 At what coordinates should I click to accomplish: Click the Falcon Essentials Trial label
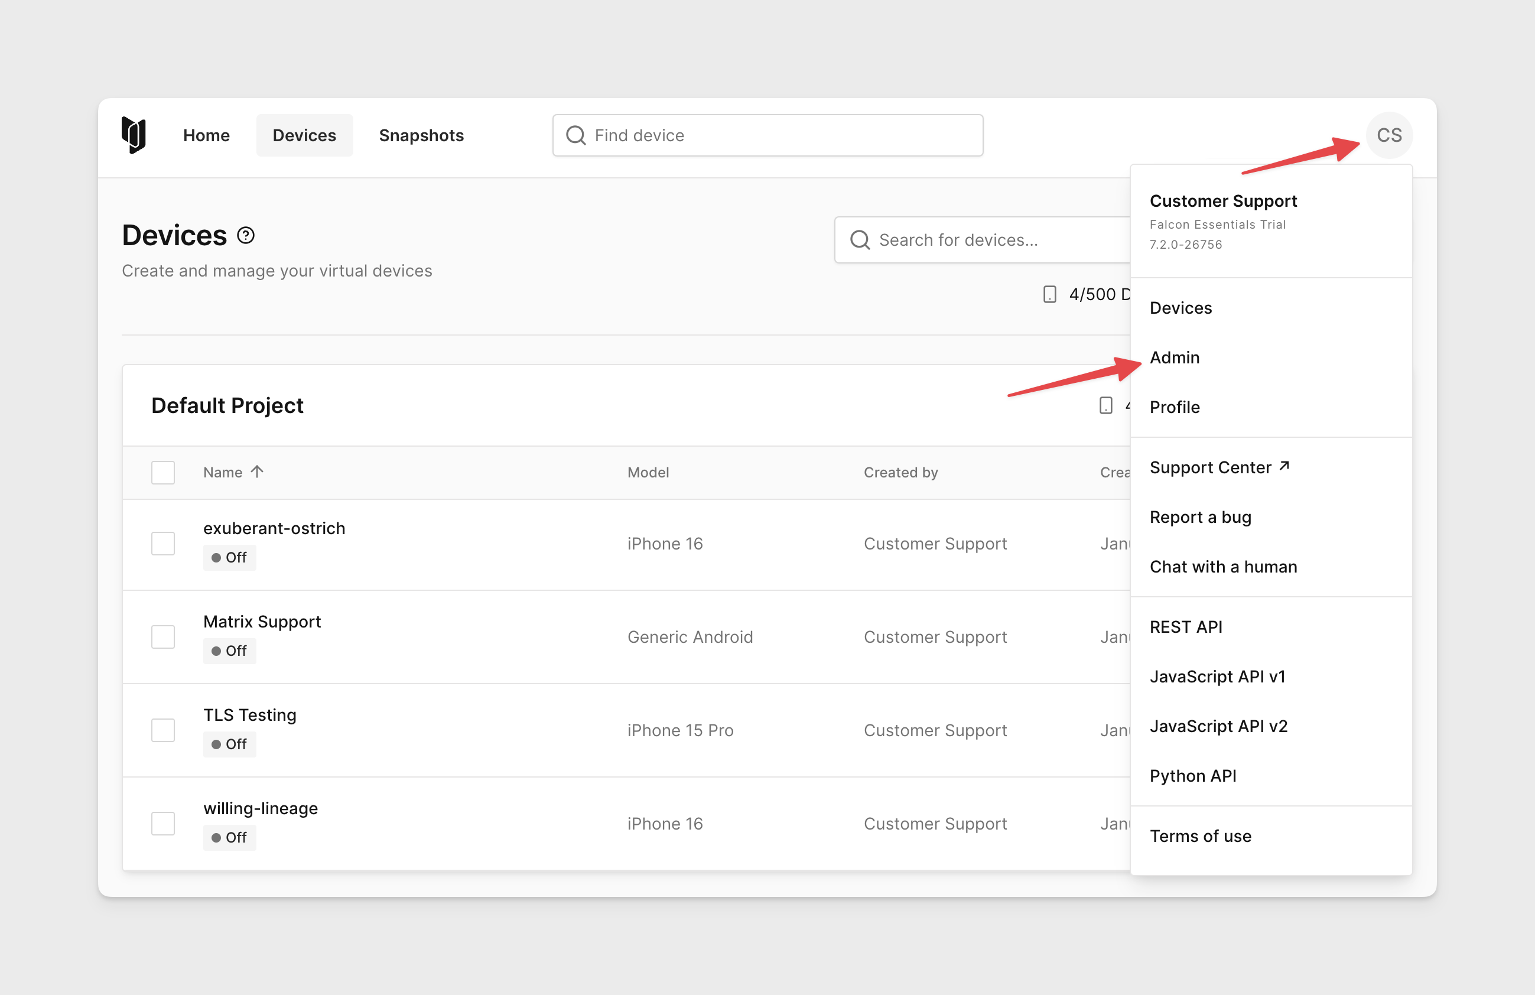tap(1218, 225)
